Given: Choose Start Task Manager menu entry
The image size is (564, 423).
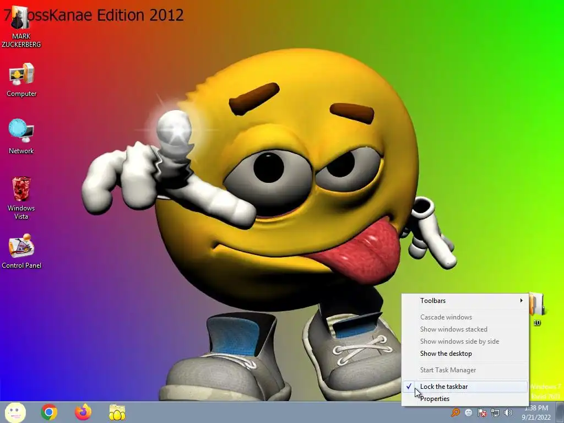Looking at the screenshot, I should point(465,370).
